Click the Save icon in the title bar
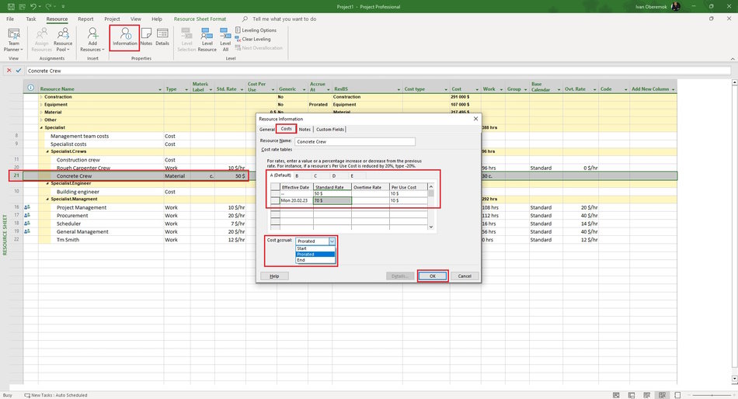Screen dimensions: 738x399 coord(11,6)
